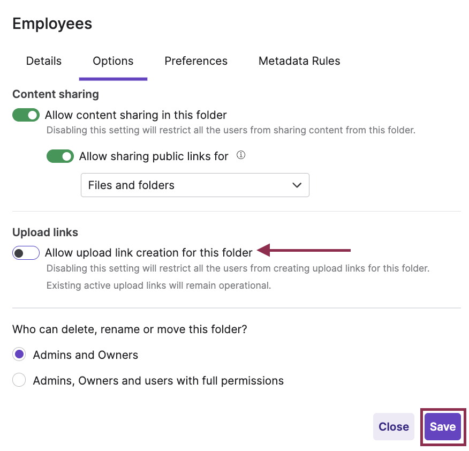The height and width of the screenshot is (451, 469).
Task: Select the Options tab
Action: tap(113, 61)
